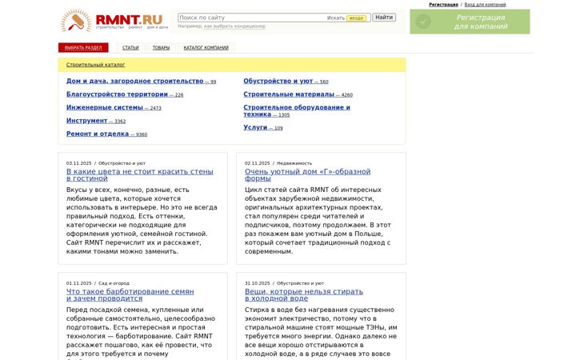Switch to the Статьи tab
The height and width of the screenshot is (360, 576).
pos(130,48)
